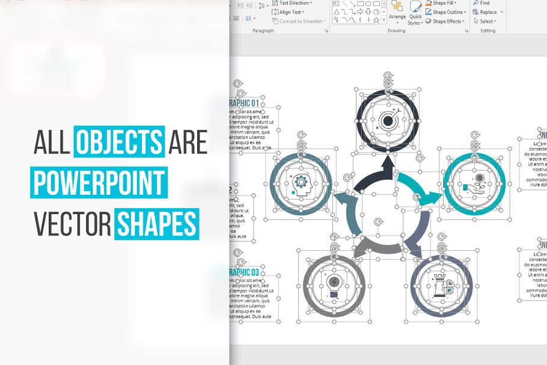Select the Line tool in the shapes gallery
Image resolution: width=547 pixels, height=365 pixels.
click(x=344, y=4)
